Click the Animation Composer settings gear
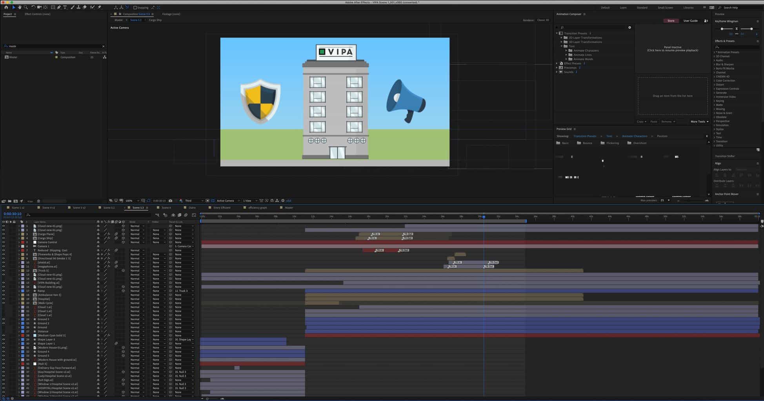The image size is (764, 401). click(629, 27)
